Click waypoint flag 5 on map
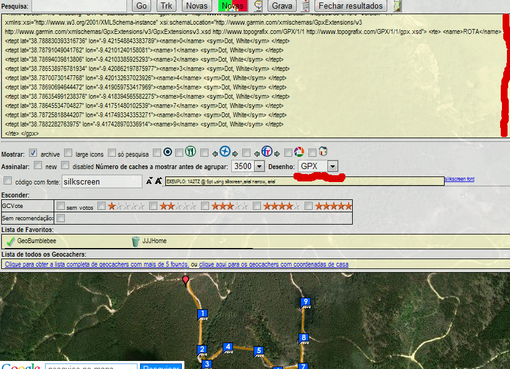 258,352
